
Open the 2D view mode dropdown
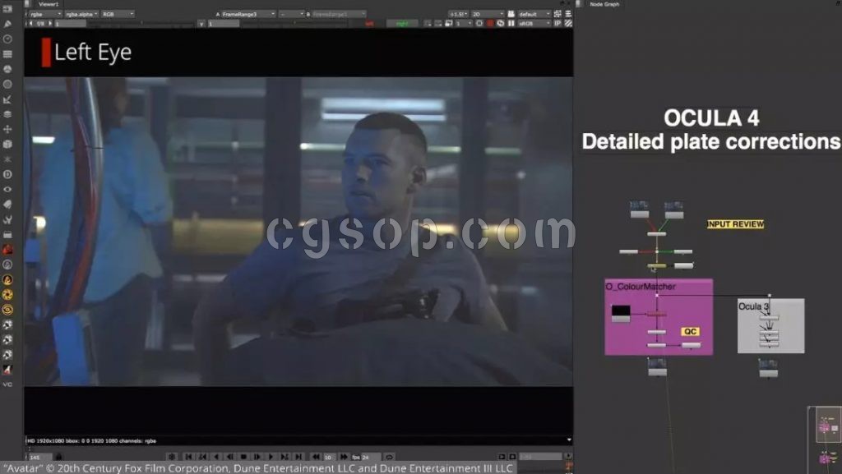[x=488, y=14]
